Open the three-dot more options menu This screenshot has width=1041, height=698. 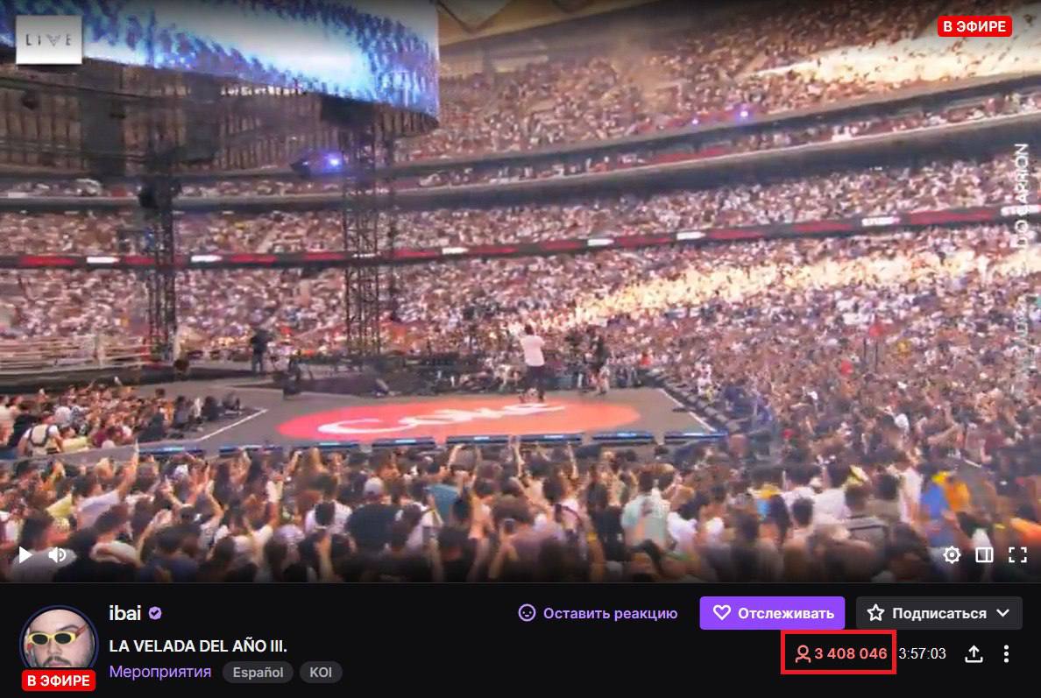1007,653
